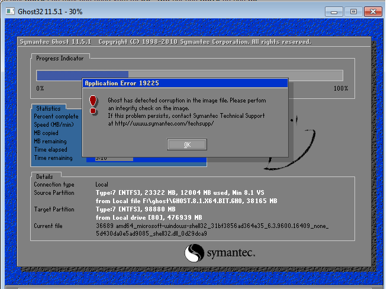
Task: Click the 100% progress label
Action: click(341, 88)
